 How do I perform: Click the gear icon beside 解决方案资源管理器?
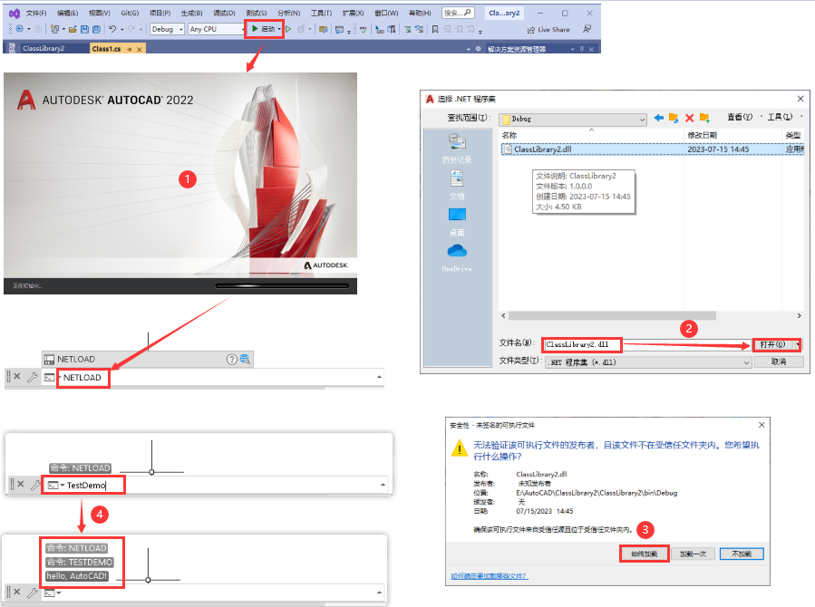coord(478,49)
